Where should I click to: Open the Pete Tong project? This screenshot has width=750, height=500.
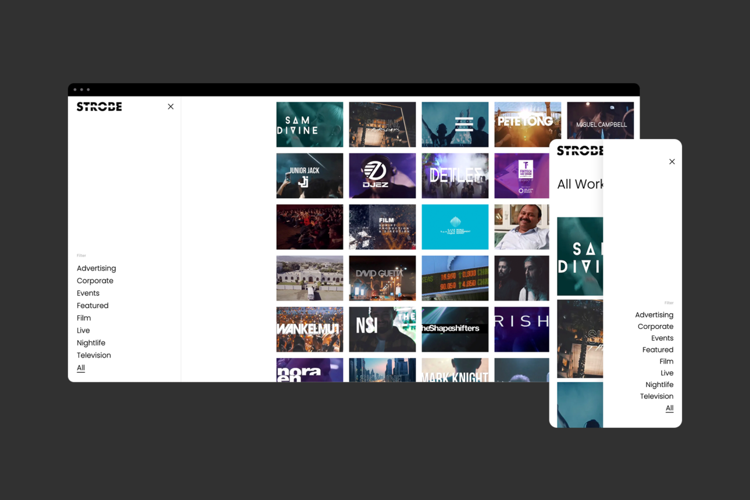[527, 124]
